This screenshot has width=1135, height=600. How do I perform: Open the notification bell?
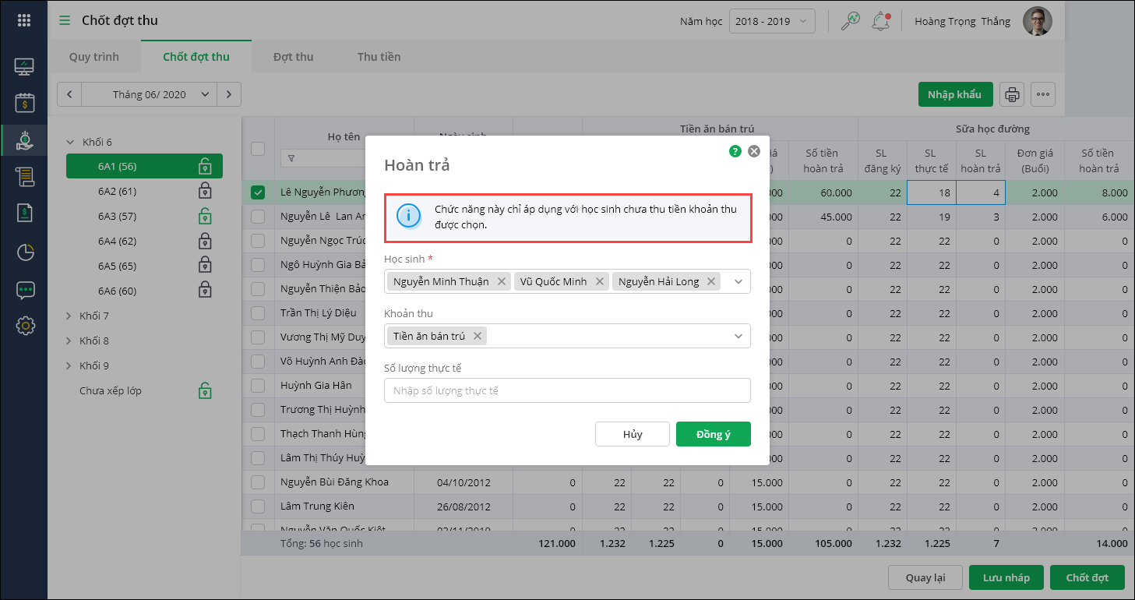[x=881, y=21]
